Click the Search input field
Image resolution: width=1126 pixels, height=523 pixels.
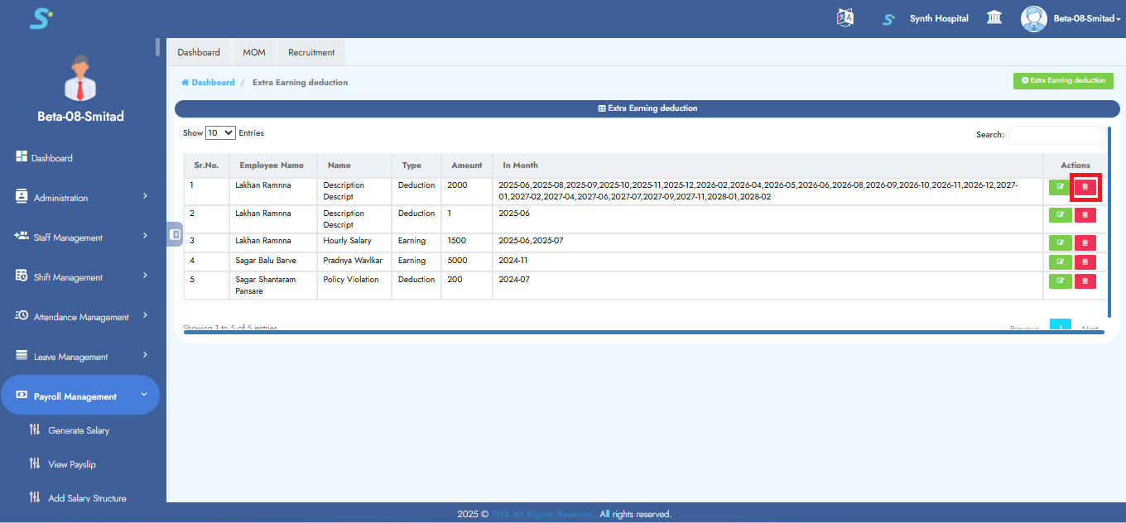1056,135
